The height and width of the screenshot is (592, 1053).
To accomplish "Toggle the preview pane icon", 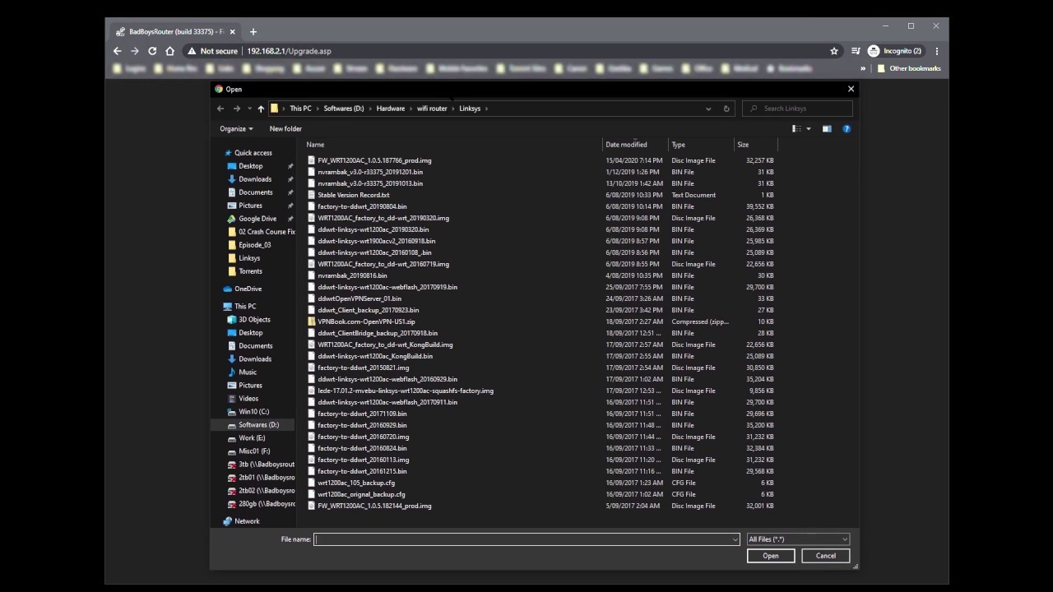I will [827, 129].
